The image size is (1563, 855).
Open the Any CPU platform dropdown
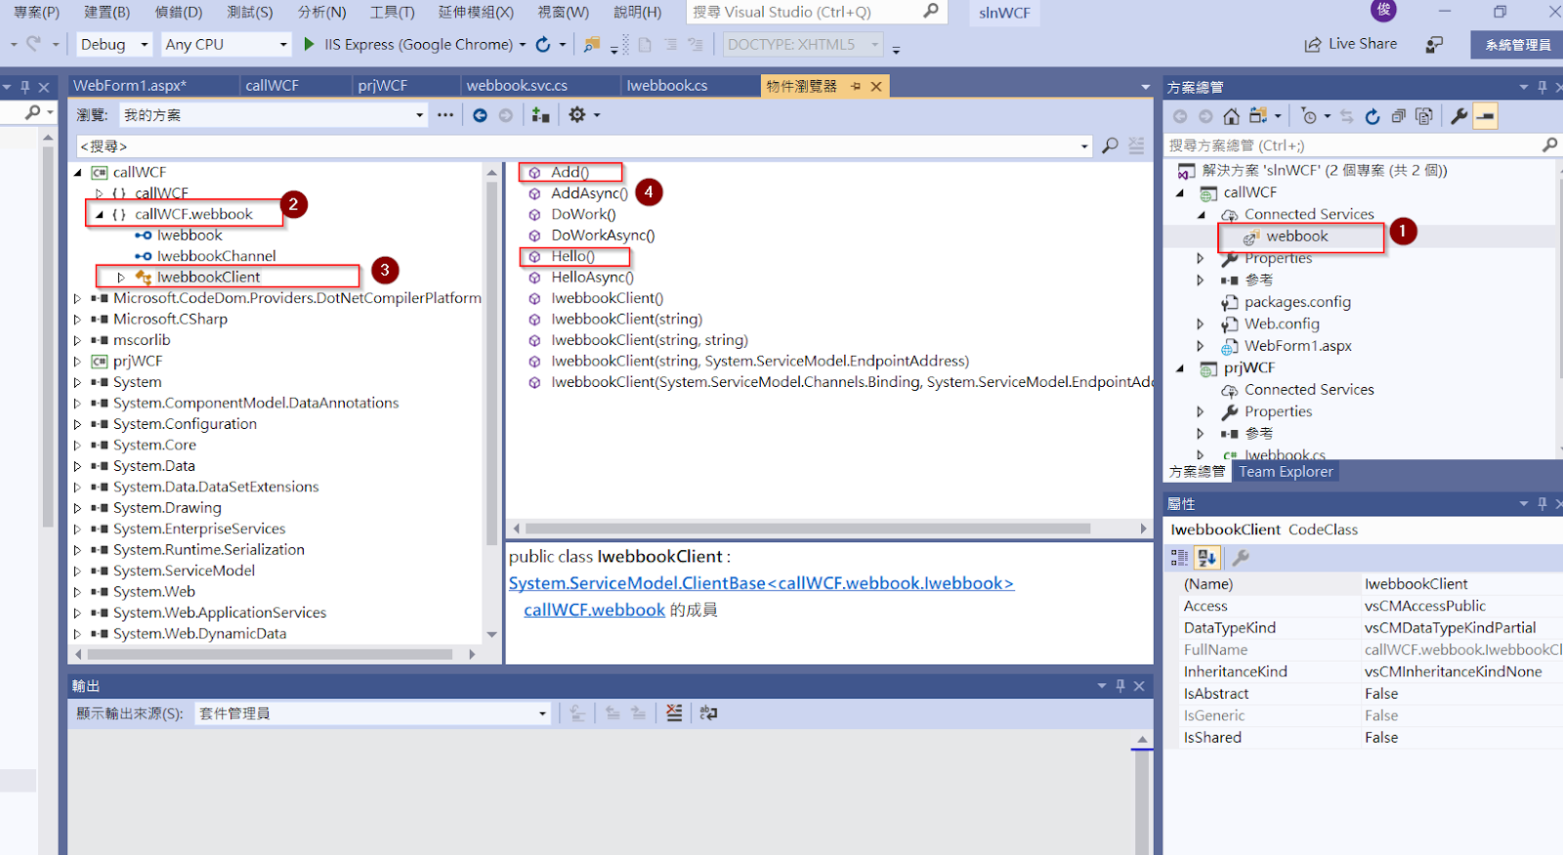227,44
